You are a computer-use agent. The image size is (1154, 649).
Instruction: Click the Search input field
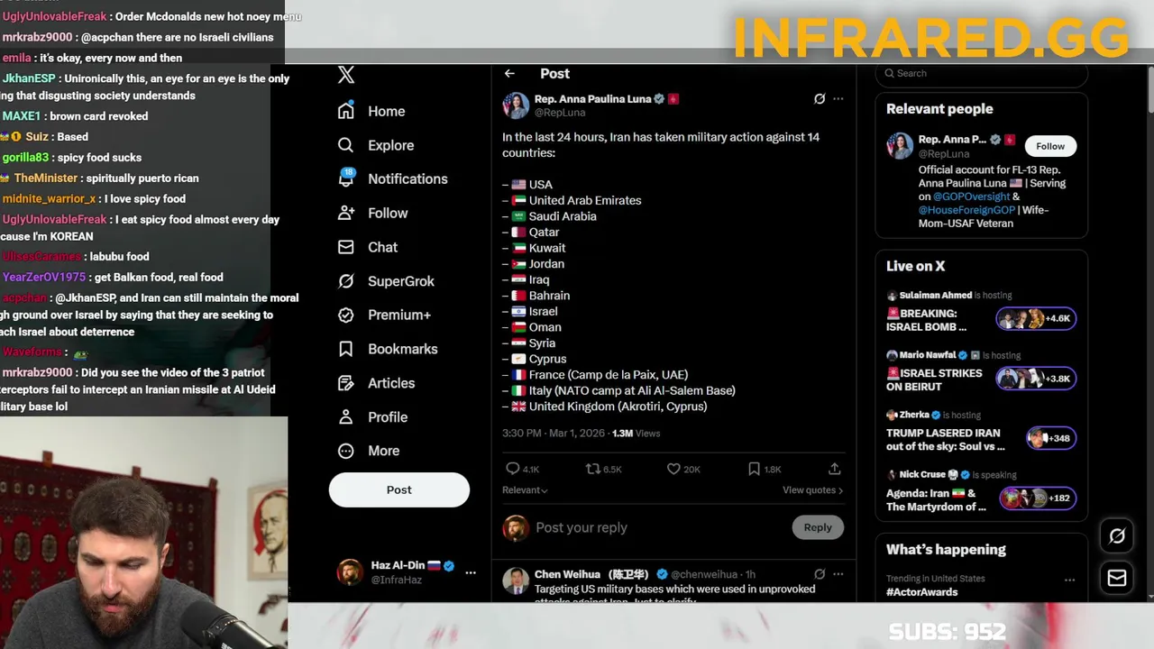tap(981, 74)
